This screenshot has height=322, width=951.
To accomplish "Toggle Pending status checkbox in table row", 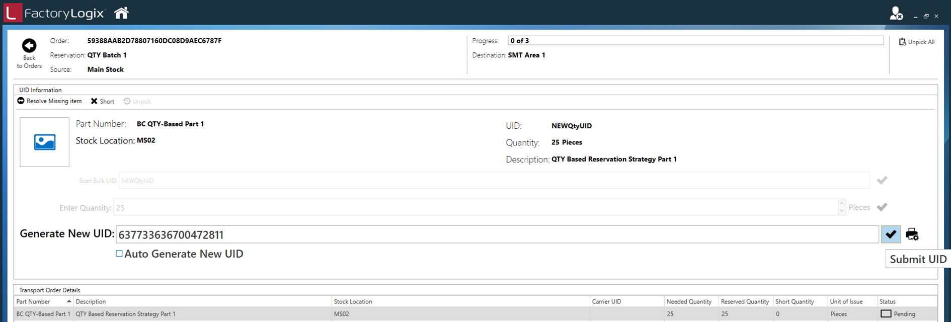I will coord(886,314).
